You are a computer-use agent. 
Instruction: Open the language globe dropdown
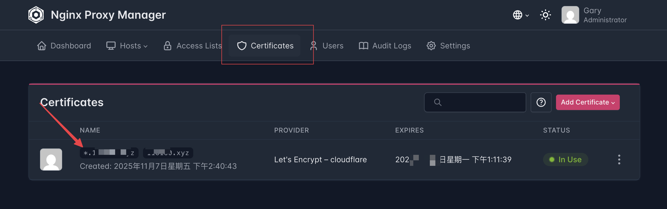(x=521, y=15)
